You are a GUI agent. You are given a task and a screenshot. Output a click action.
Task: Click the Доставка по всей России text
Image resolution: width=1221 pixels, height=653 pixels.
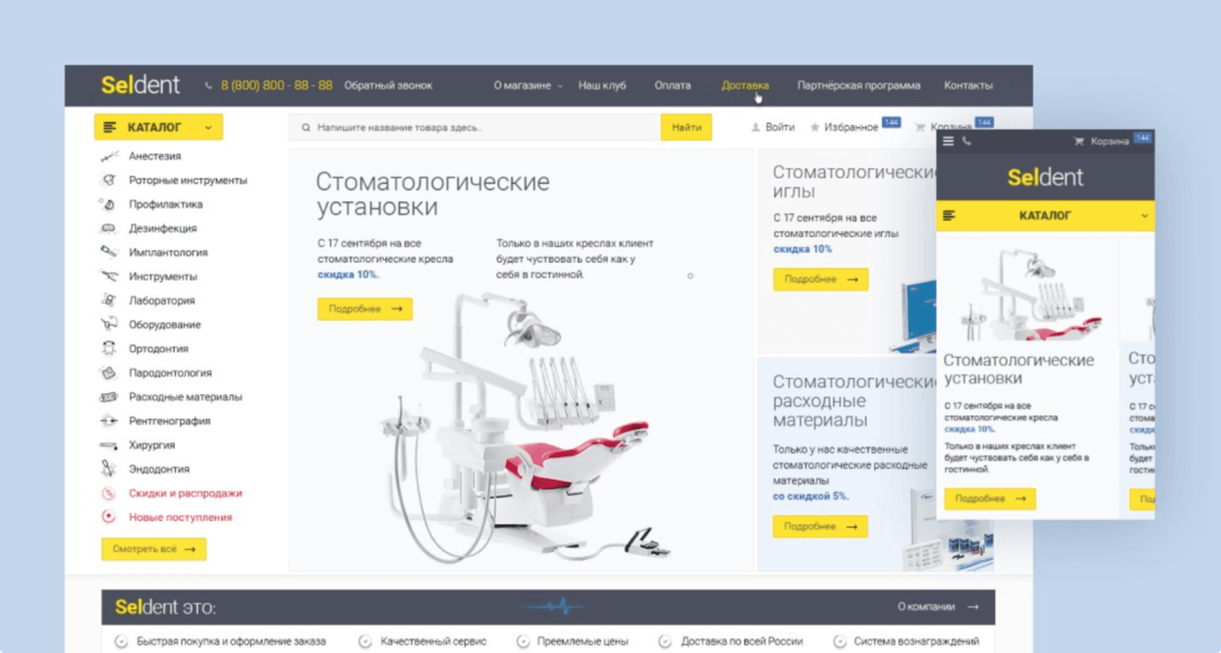pos(742,641)
